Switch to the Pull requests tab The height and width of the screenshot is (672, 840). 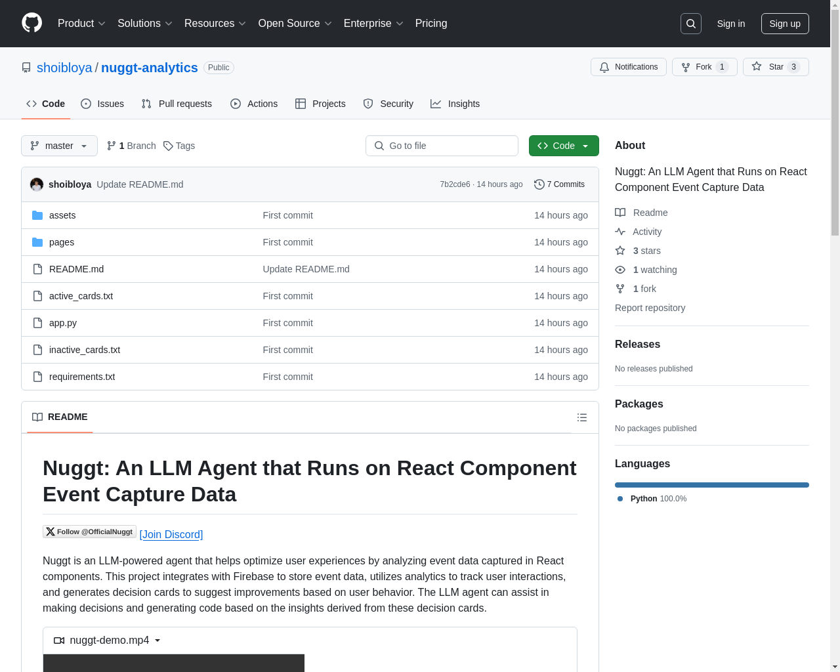(x=177, y=104)
